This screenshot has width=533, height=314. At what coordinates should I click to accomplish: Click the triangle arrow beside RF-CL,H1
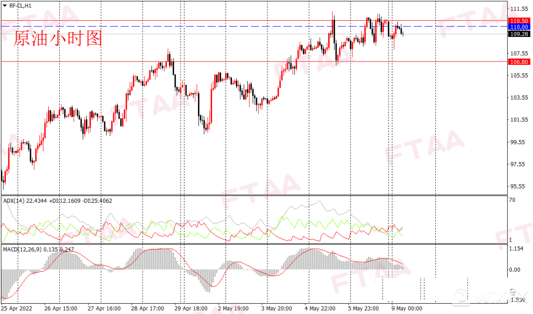[x=5, y=6]
